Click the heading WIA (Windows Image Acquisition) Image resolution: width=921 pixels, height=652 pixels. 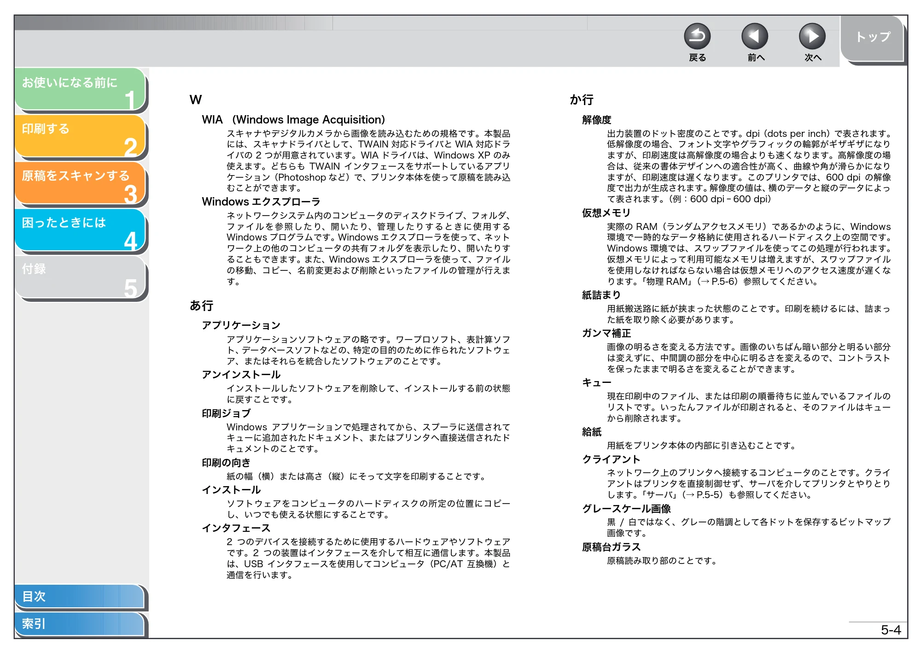[293, 120]
